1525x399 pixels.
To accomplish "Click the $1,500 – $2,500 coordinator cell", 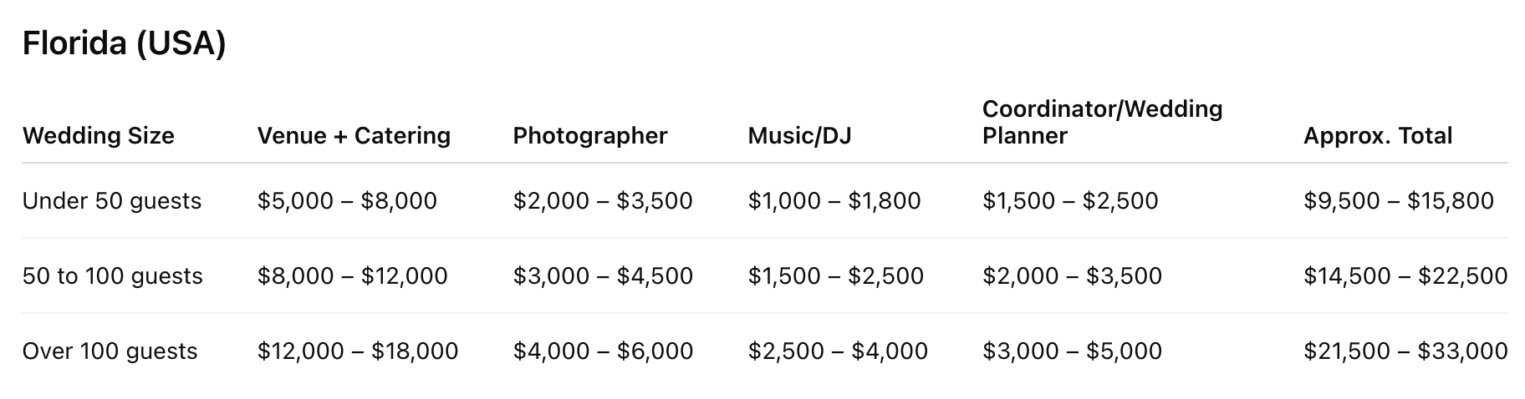I will click(1070, 201).
